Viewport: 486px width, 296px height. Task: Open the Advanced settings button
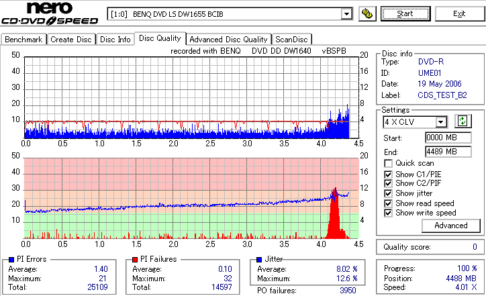[451, 226]
